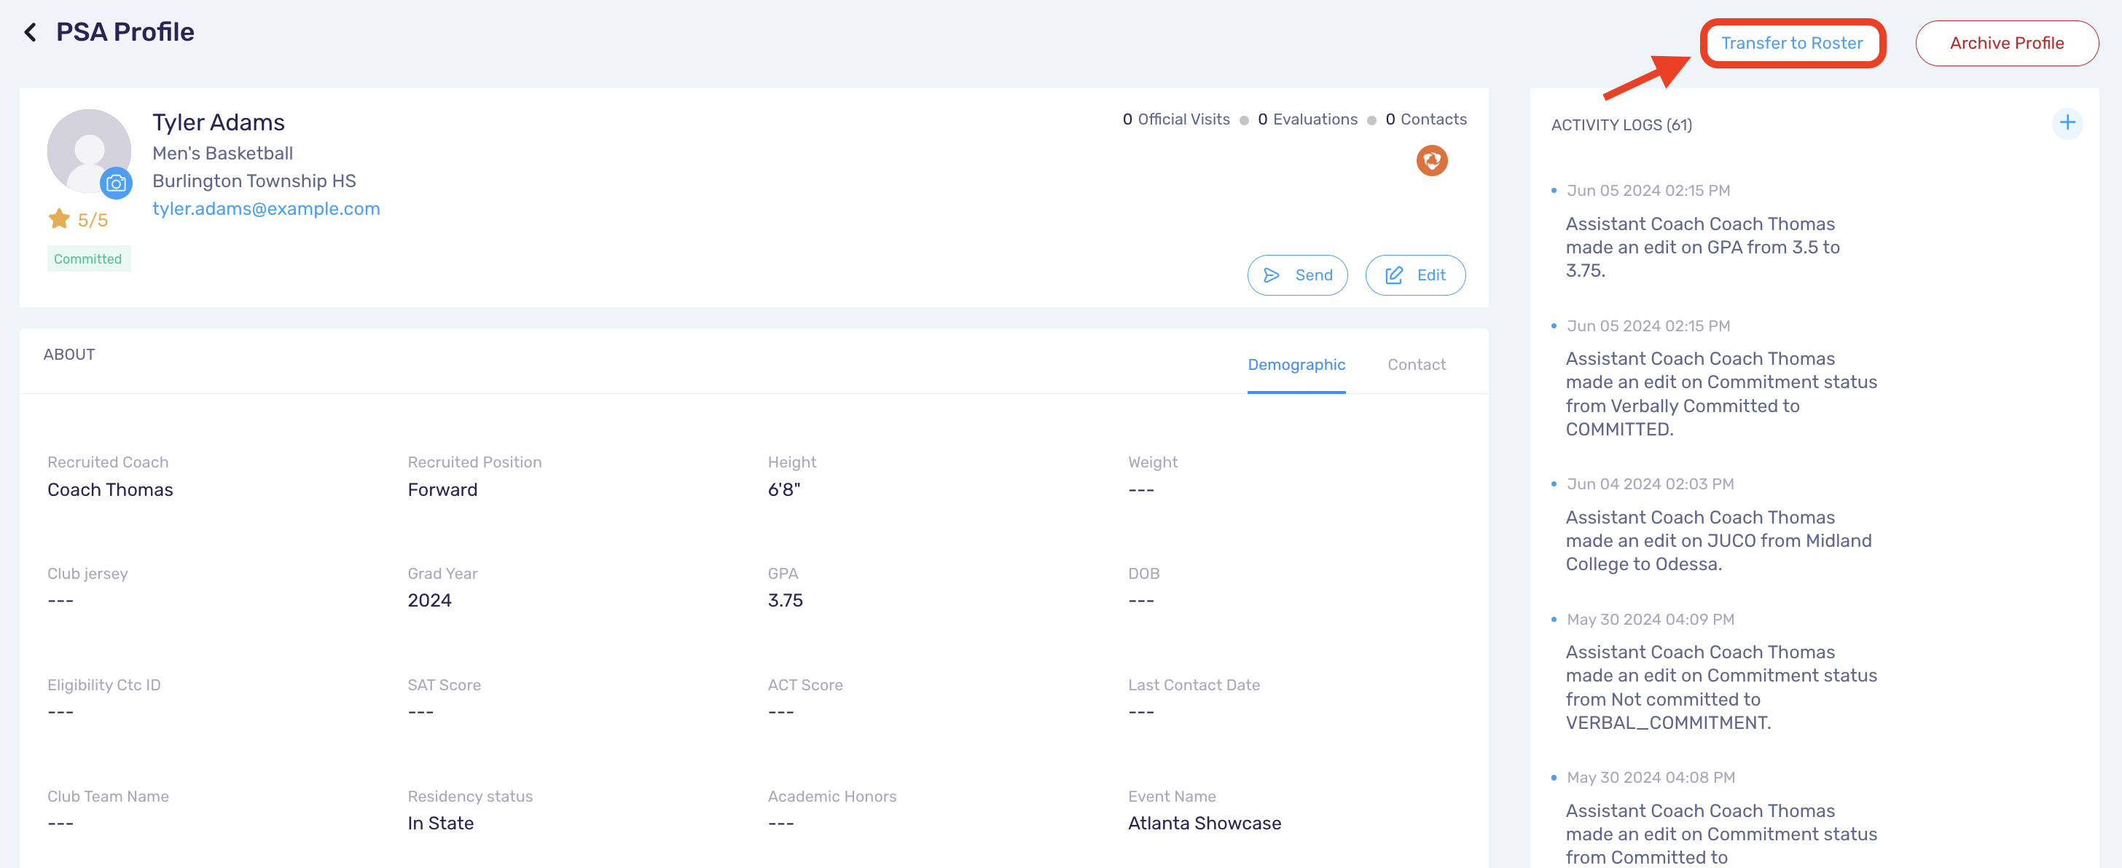Viewport: 2122px width, 868px height.
Task: Click the Transfer to Roster button
Action: point(1792,43)
